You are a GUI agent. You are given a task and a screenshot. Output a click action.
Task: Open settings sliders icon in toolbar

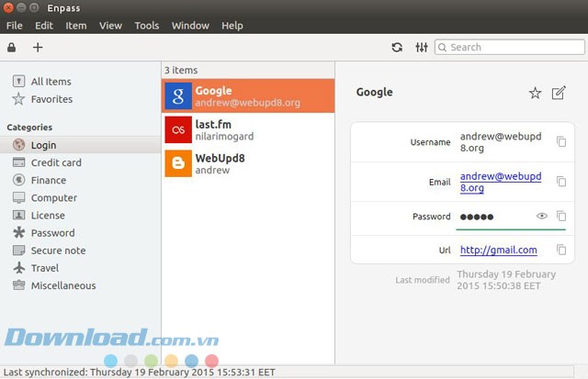point(422,47)
